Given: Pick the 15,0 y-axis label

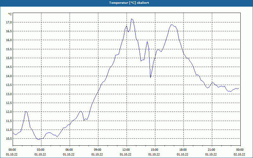Looking at the screenshot, I should pos(9,58).
